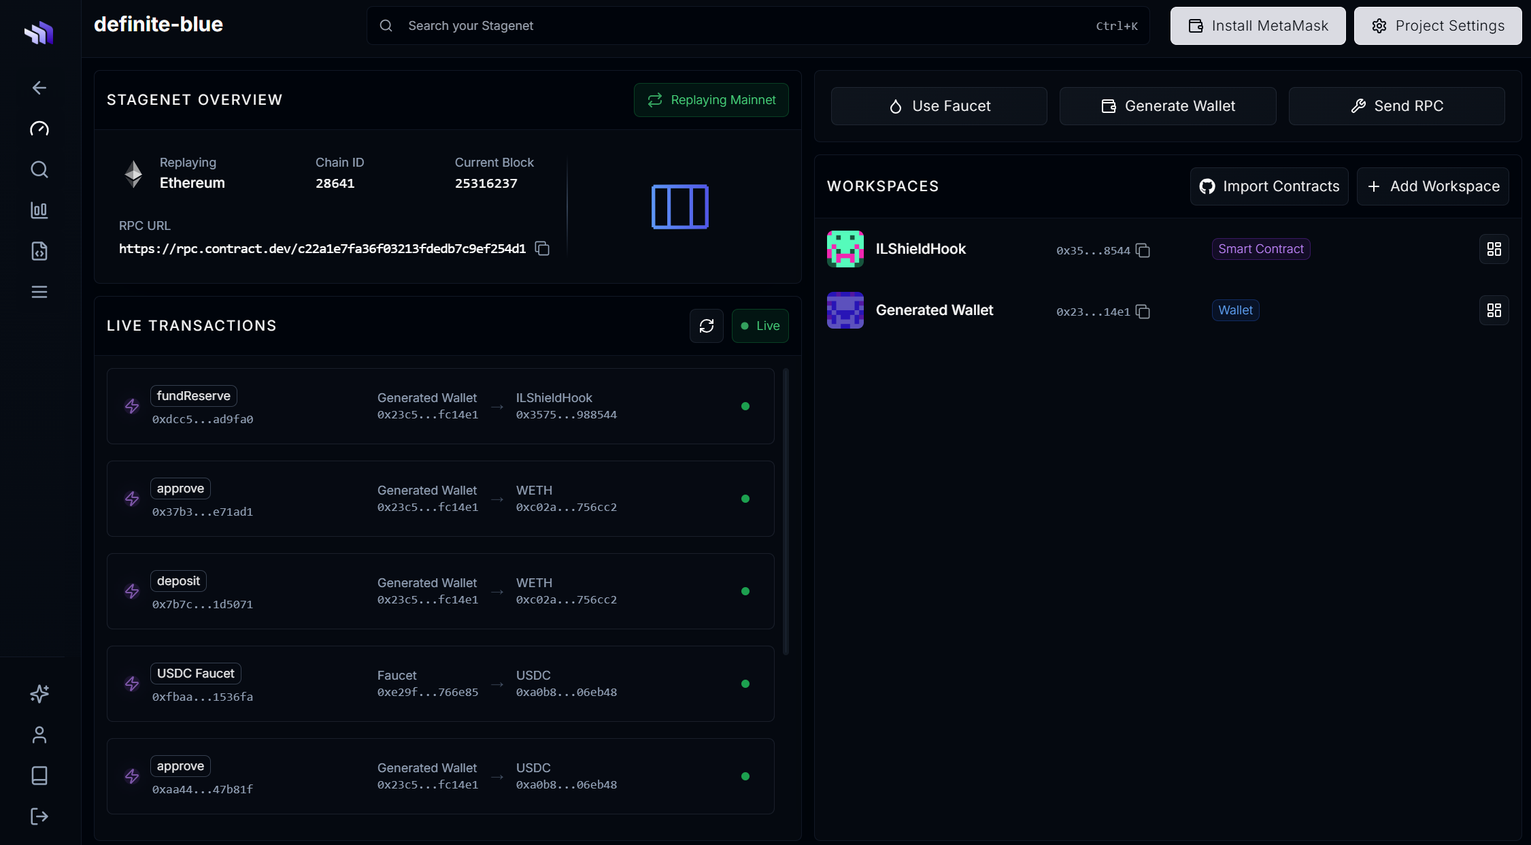Viewport: 1531px width, 845px height.
Task: Open the analytics bar chart sidebar icon
Action: [x=39, y=210]
